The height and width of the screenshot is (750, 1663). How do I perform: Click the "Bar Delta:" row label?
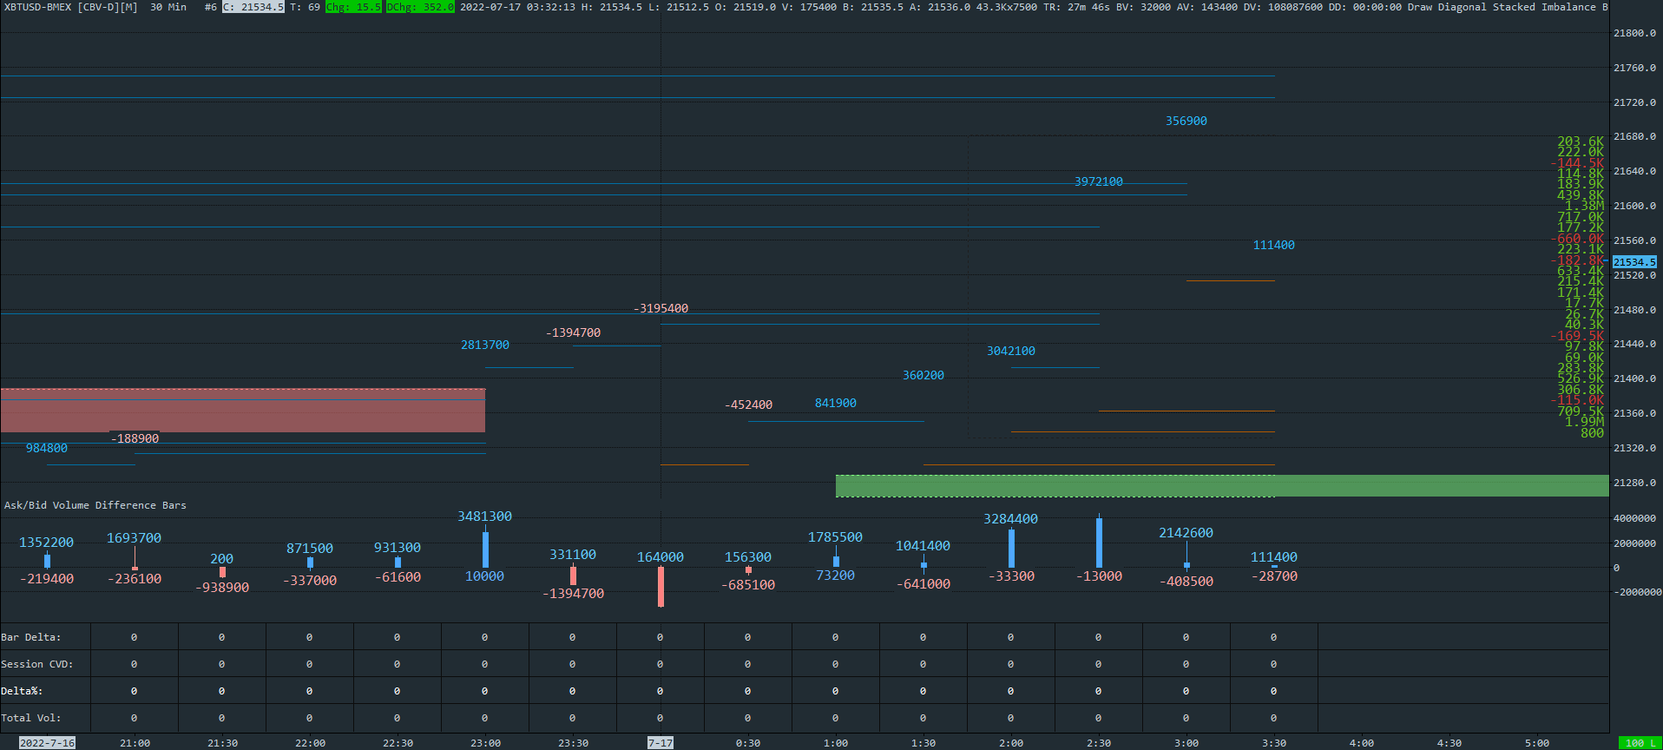[x=31, y=637]
